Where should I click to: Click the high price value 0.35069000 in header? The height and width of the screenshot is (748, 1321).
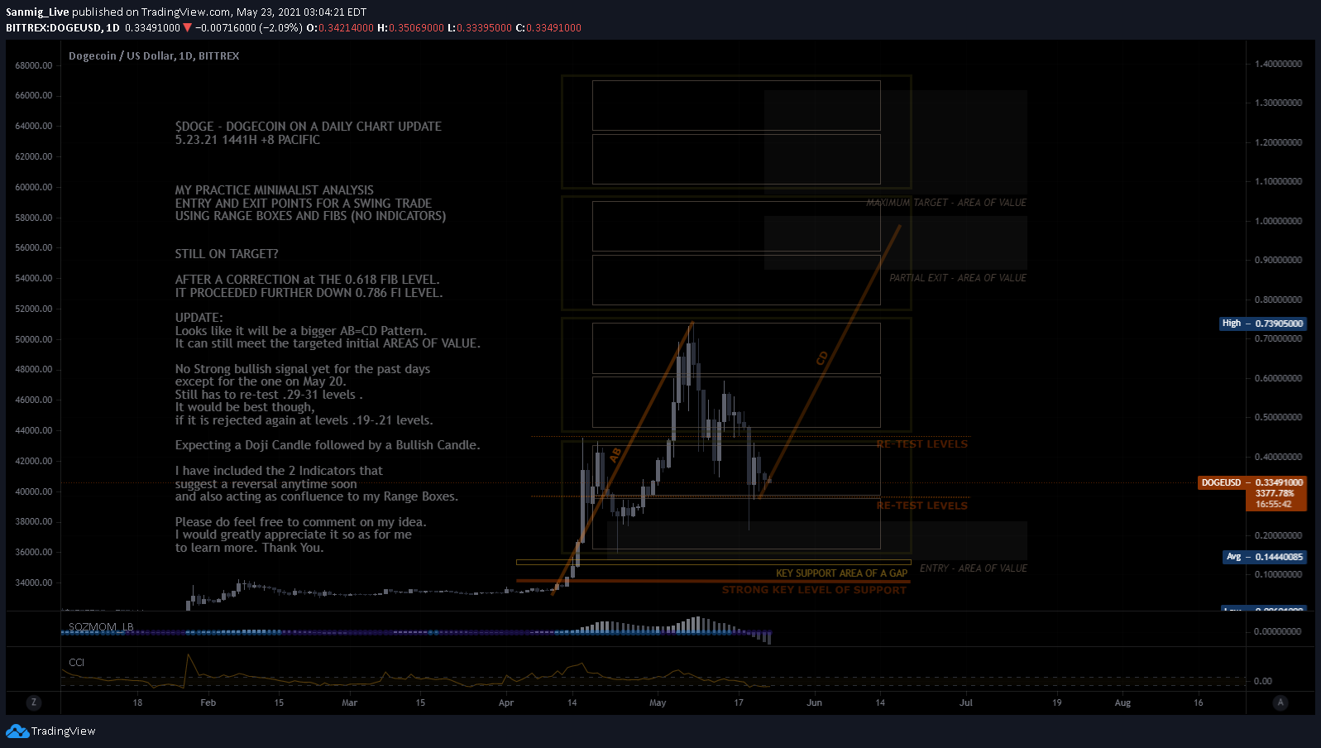(416, 28)
